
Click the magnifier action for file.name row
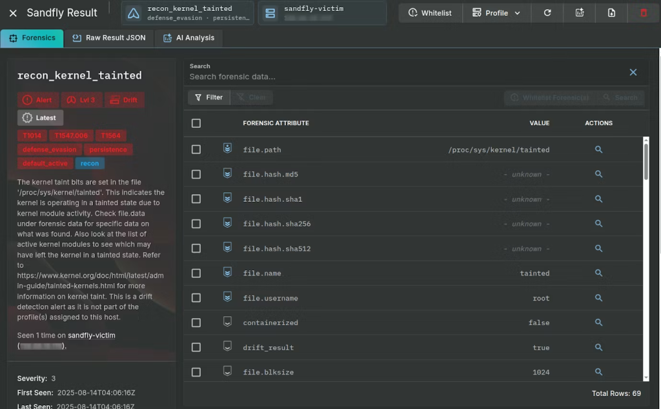(598, 274)
